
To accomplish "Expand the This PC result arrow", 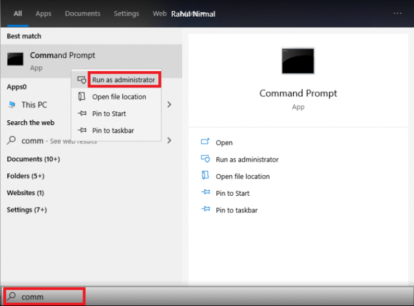I will pos(169,105).
